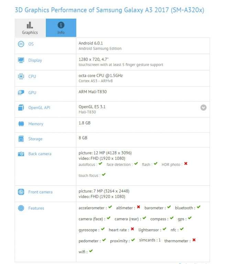This screenshot has width=227, height=264.
Task: Click 'touchscreen with at least 5 finger gesture support'
Action: 121,65
